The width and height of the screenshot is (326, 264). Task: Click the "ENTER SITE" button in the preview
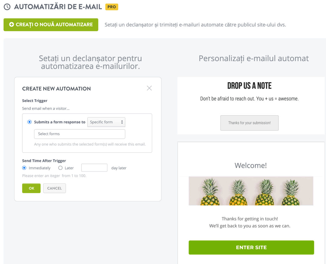(x=251, y=247)
